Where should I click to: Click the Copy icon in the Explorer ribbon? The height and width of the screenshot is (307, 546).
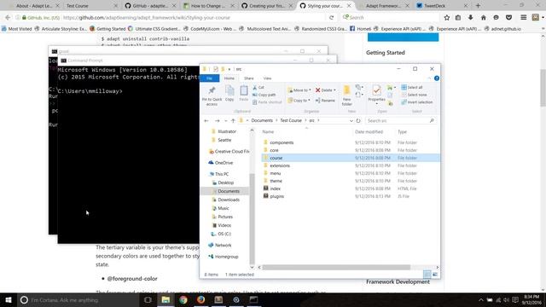pyautogui.click(x=229, y=93)
